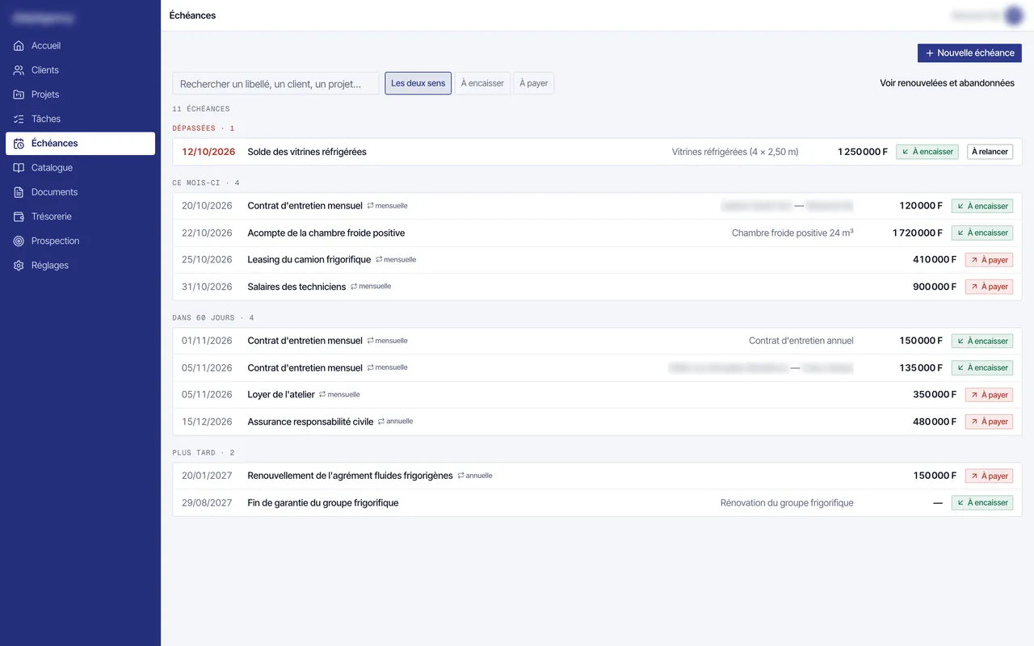Click the 'À relancer' button on overdue row

pyautogui.click(x=990, y=152)
